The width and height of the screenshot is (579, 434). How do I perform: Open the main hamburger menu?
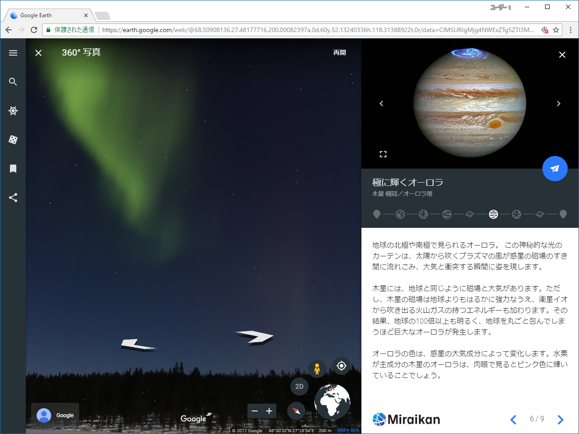(x=13, y=52)
